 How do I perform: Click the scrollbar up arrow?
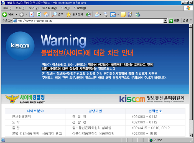191,26
